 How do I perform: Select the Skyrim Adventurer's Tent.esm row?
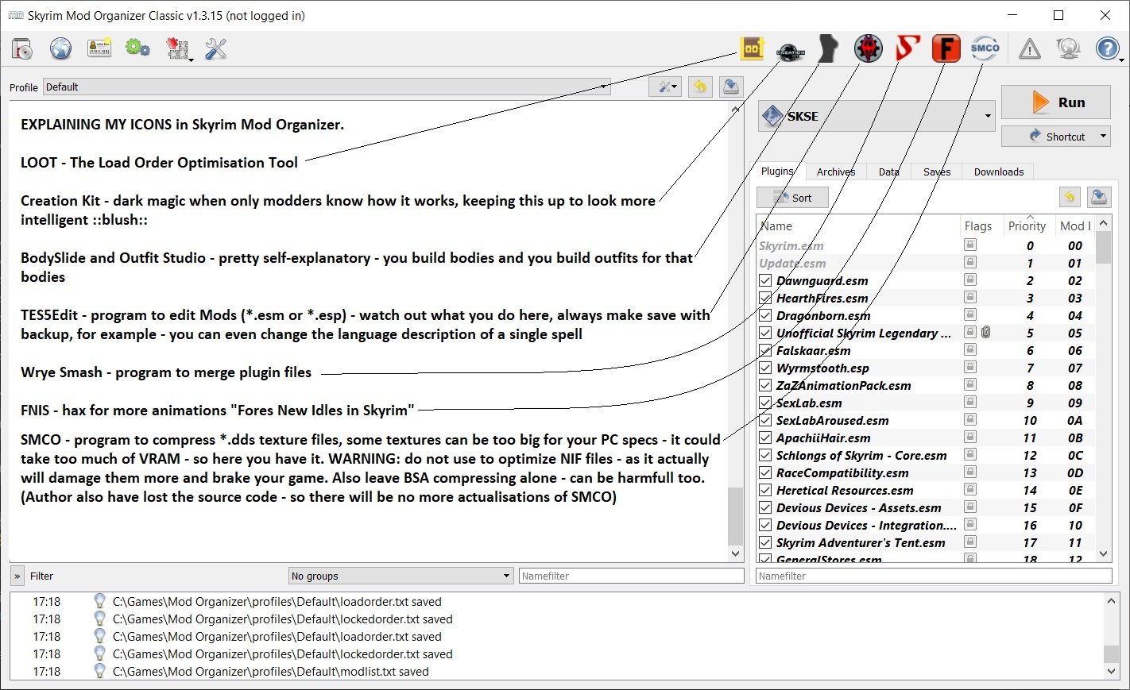[x=926, y=542]
